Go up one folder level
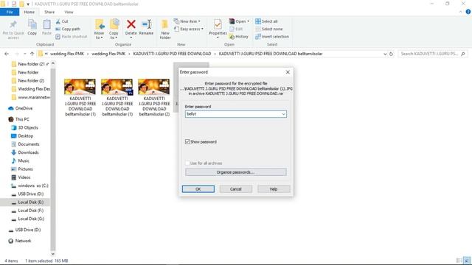Screen dimensions: 472x265 32,54
